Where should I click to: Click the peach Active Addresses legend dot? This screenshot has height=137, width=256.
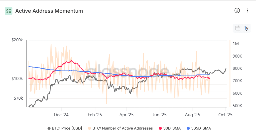pyautogui.click(x=90, y=128)
